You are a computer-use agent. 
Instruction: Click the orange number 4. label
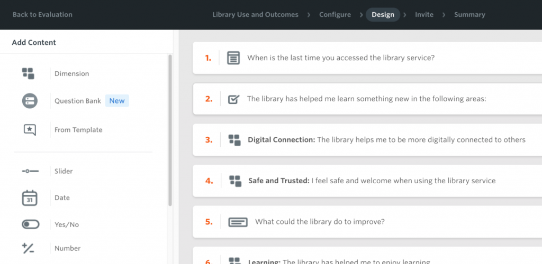pyautogui.click(x=209, y=181)
